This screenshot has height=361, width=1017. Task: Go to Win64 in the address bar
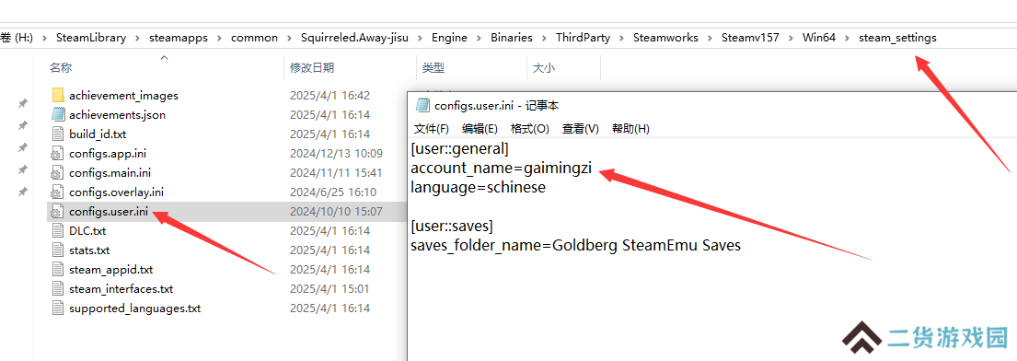point(818,38)
